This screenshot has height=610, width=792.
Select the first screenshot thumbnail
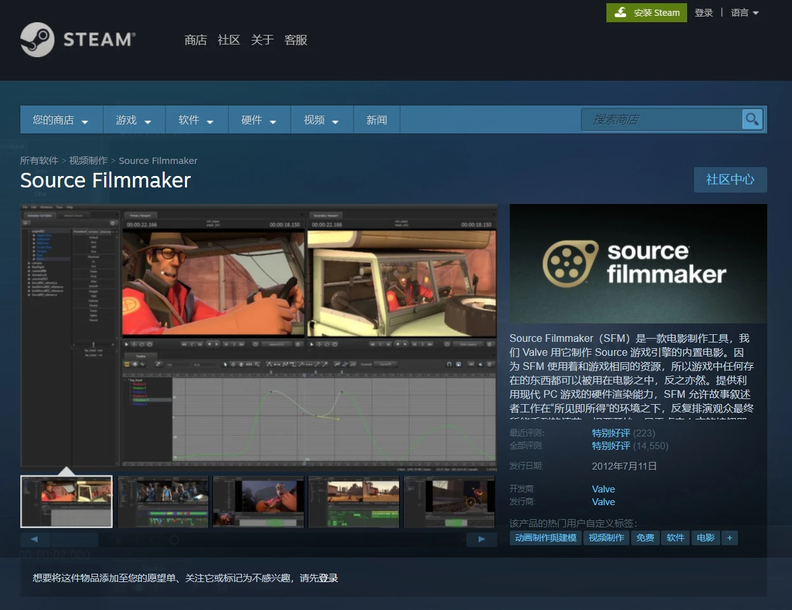[67, 501]
